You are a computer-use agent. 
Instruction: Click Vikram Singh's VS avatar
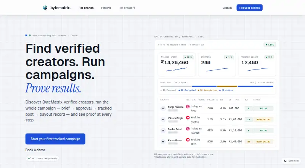[x=163, y=120]
